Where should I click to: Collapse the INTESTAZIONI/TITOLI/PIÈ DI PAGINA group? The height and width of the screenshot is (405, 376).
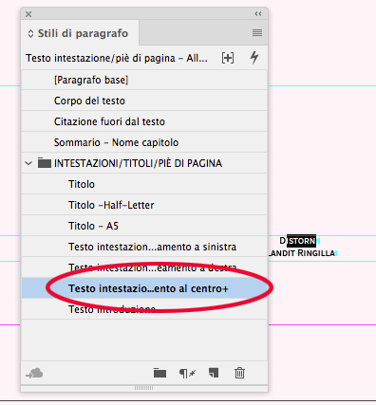(28, 163)
